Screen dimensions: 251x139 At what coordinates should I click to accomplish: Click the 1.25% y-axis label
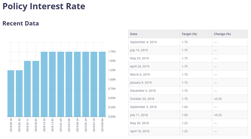coord(112,70)
